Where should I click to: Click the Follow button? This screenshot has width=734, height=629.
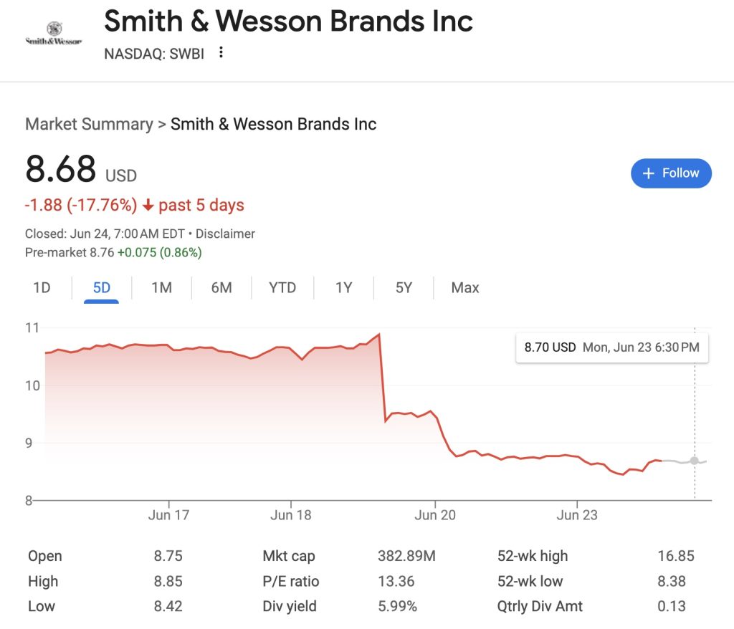click(x=671, y=173)
